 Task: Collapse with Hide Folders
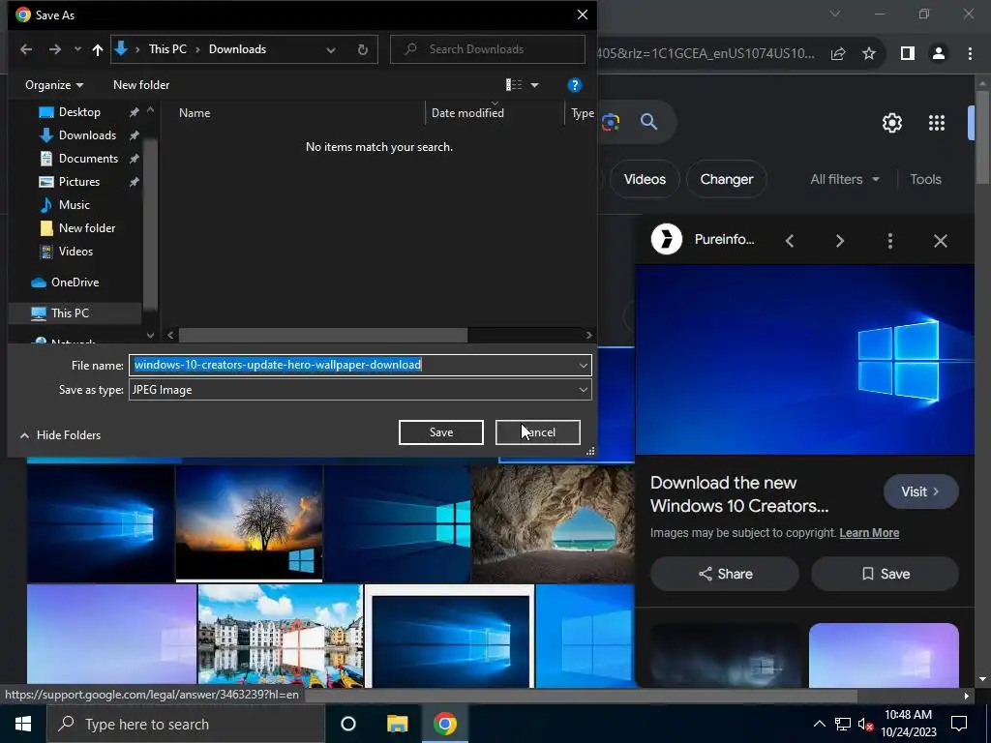(x=61, y=434)
